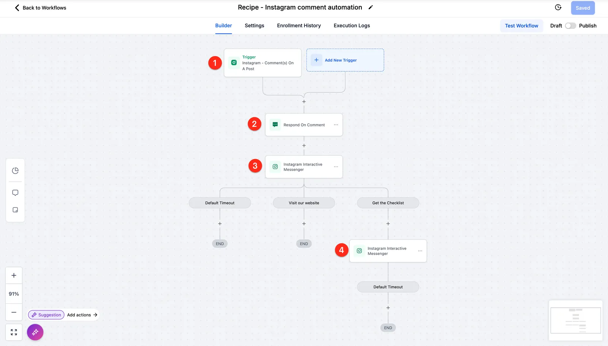Click the Add New Trigger box
Image resolution: width=608 pixels, height=346 pixels.
click(345, 60)
